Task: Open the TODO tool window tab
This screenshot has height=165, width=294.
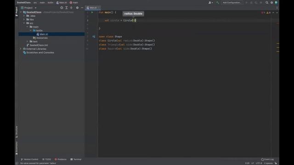Action: click(x=47, y=159)
